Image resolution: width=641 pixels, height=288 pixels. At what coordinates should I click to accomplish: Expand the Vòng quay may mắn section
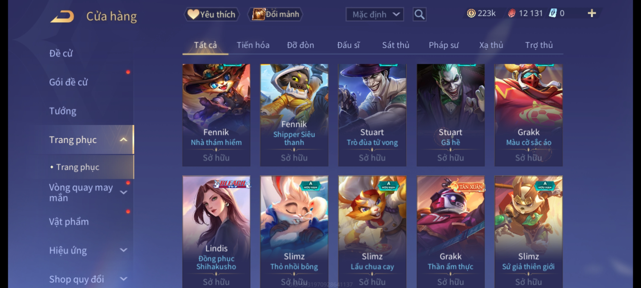[x=123, y=193]
